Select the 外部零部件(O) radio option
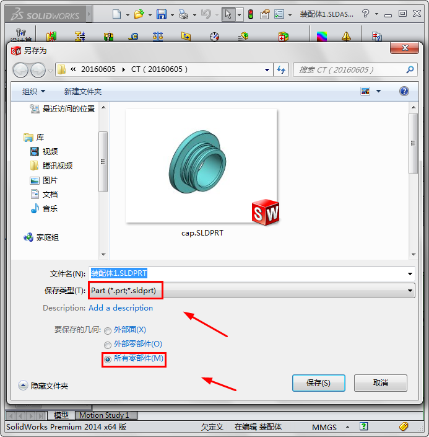 (x=108, y=345)
